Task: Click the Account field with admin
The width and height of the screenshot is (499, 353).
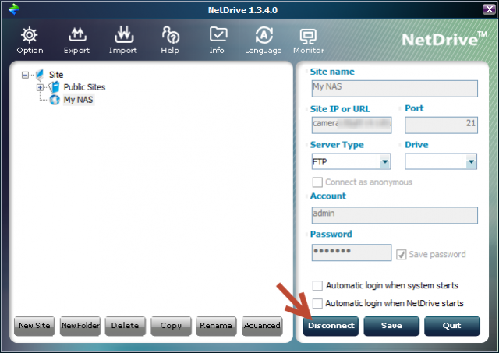Action: click(x=395, y=215)
